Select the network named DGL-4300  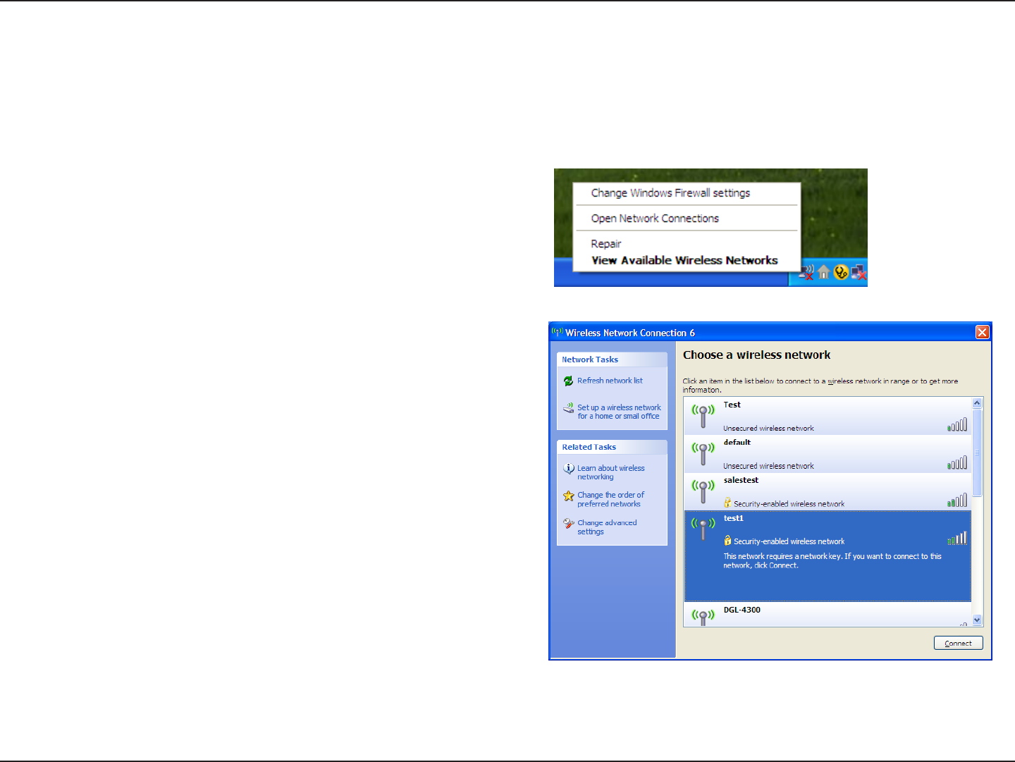click(x=828, y=615)
